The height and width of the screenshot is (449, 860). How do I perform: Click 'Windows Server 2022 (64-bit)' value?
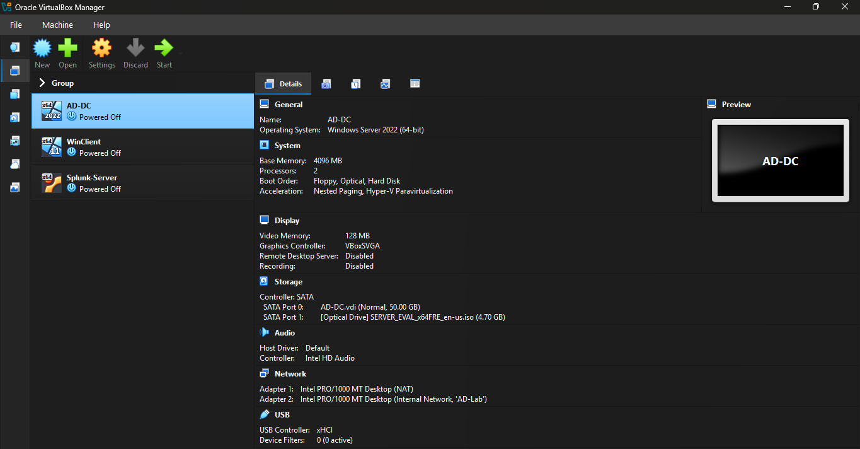376,130
